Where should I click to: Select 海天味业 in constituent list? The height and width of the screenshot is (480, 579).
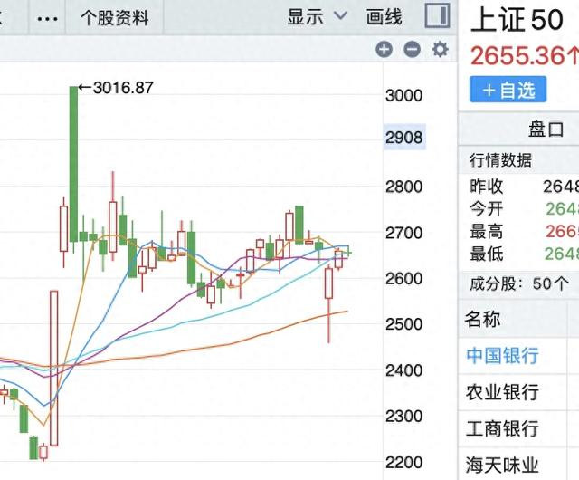point(502,465)
